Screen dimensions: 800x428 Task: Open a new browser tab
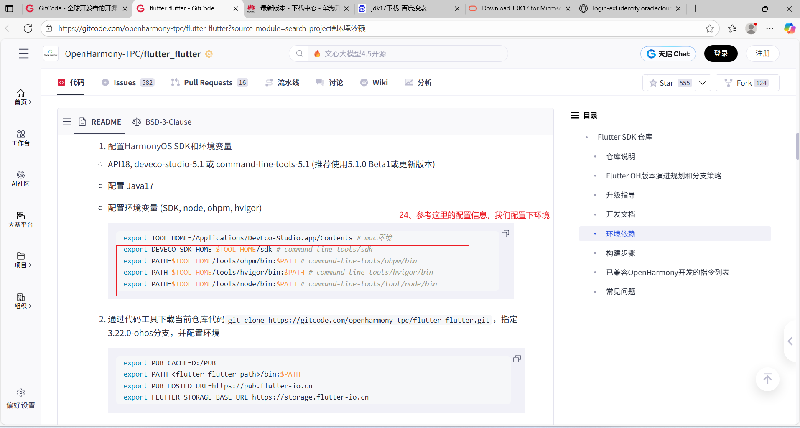696,8
